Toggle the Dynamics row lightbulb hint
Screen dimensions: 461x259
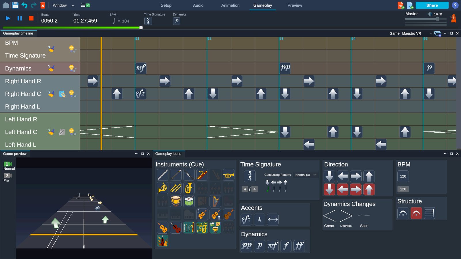click(x=72, y=68)
